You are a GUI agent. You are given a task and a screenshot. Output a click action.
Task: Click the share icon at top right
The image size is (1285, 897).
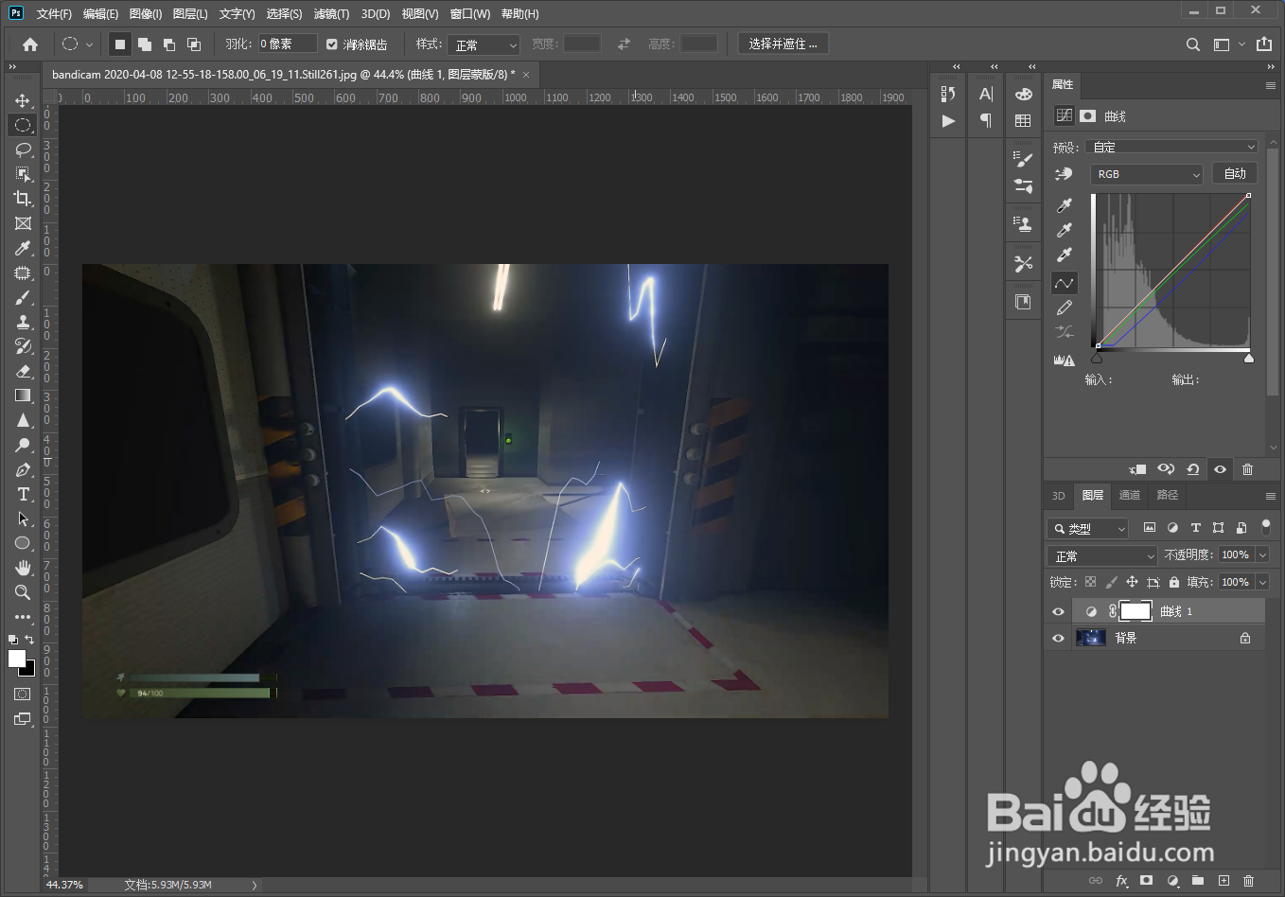(1264, 44)
